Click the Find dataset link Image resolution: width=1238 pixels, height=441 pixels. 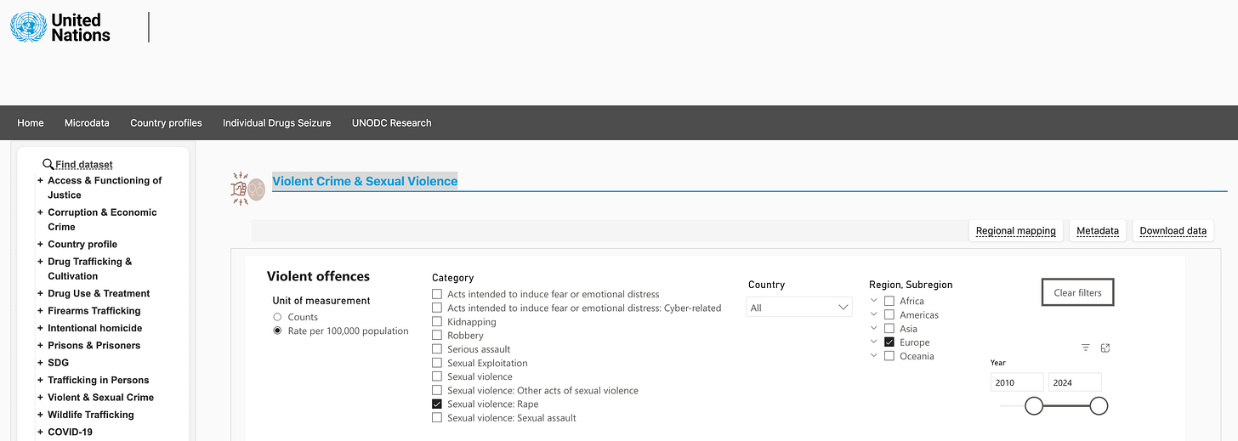(84, 165)
